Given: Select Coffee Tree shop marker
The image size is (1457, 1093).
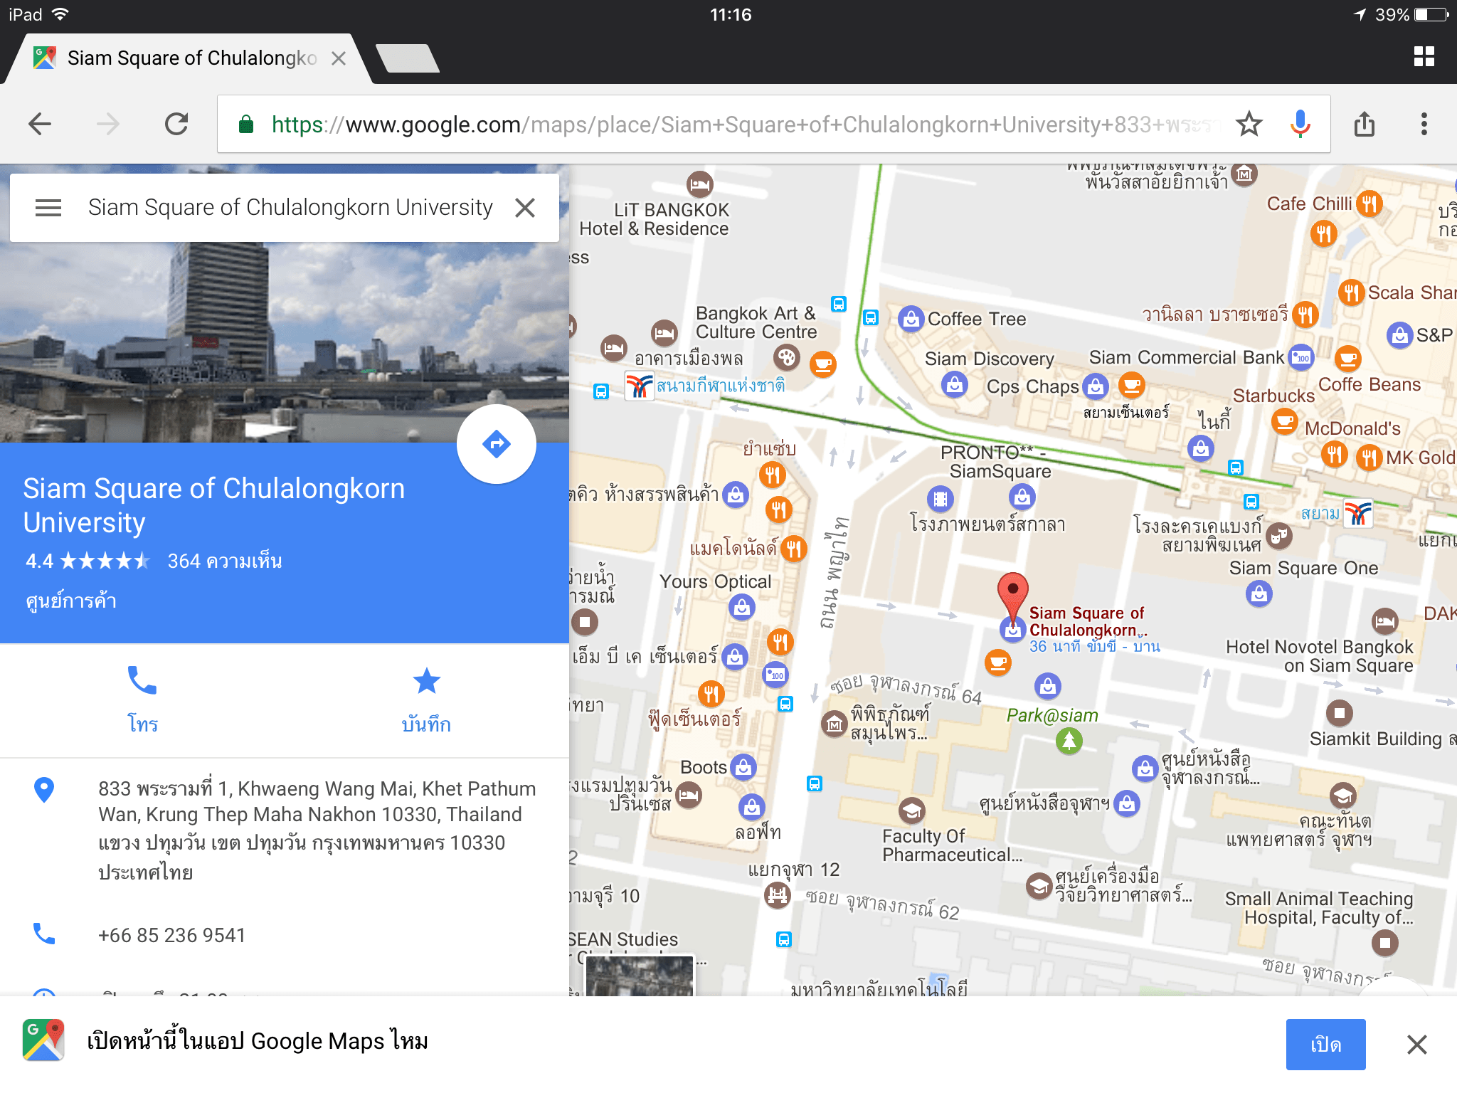Looking at the screenshot, I should (911, 320).
